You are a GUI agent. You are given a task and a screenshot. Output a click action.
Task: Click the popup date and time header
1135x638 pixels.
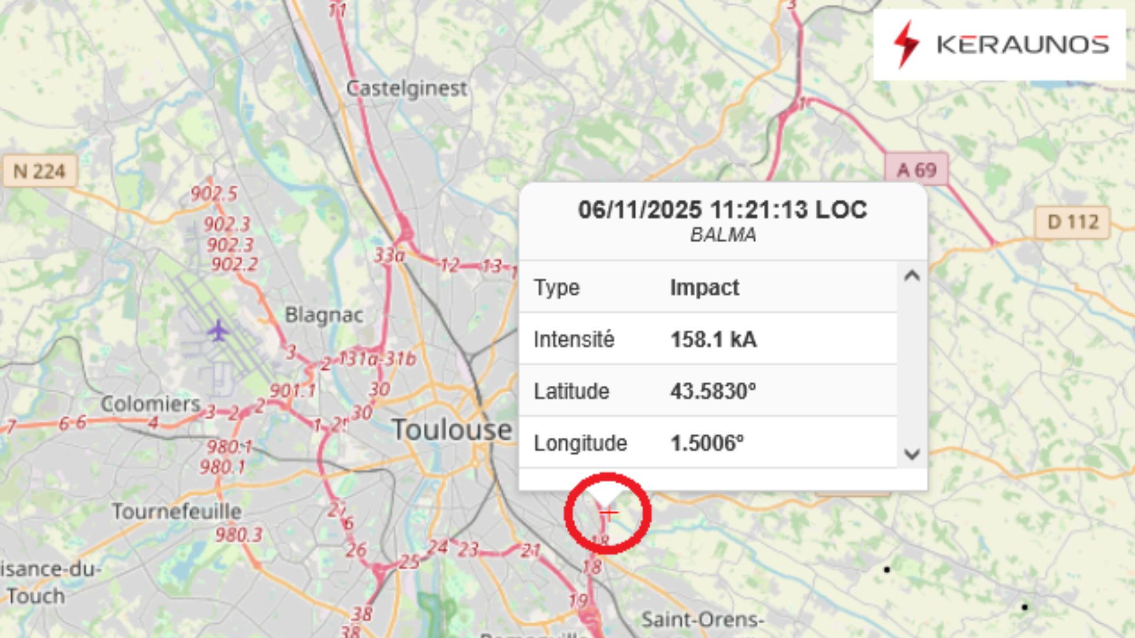(722, 210)
